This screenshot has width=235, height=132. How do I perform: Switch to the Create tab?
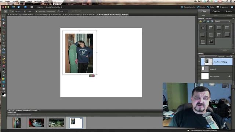(x=216, y=11)
